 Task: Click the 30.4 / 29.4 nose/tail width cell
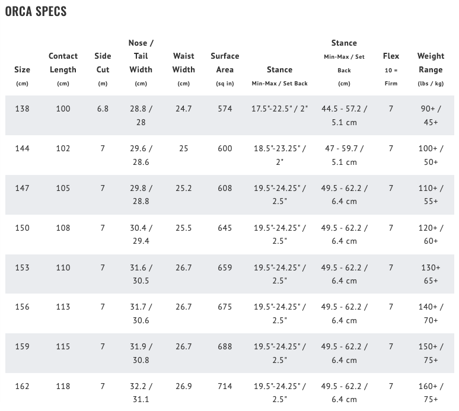point(141,234)
